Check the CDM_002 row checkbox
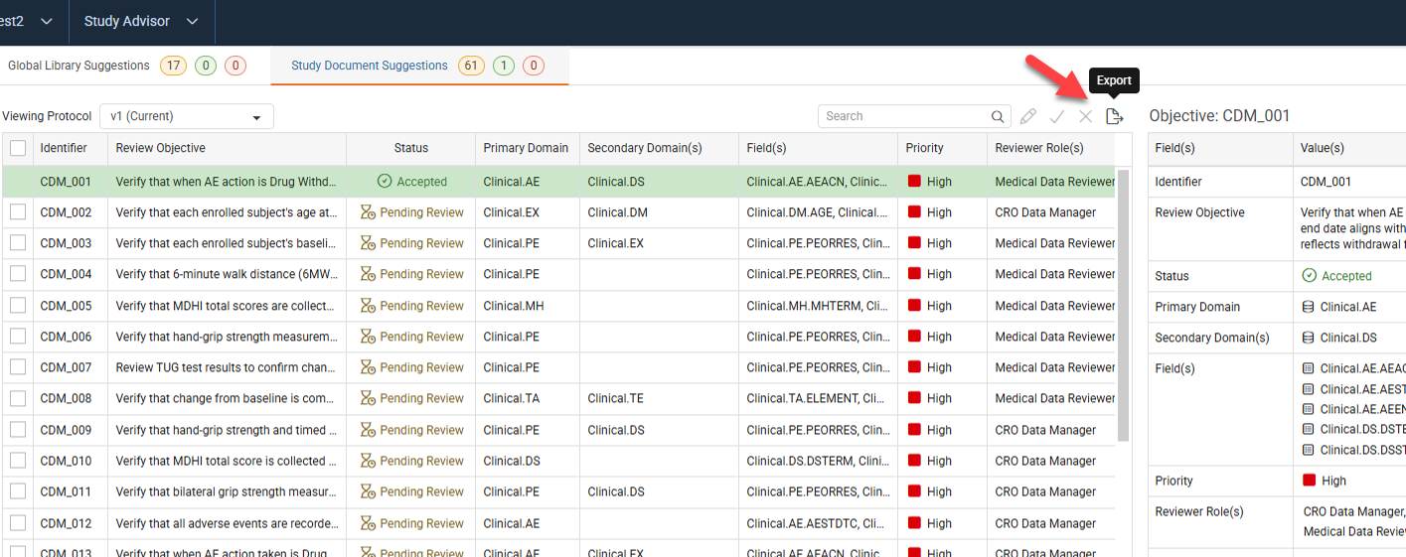 (x=18, y=212)
